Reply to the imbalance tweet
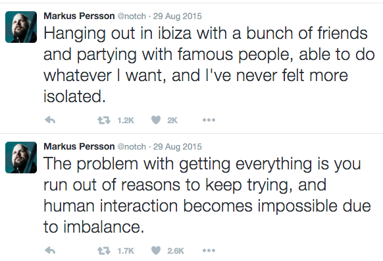 [50, 250]
